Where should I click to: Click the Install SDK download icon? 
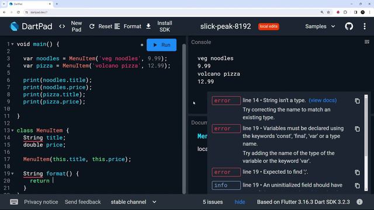148,26
